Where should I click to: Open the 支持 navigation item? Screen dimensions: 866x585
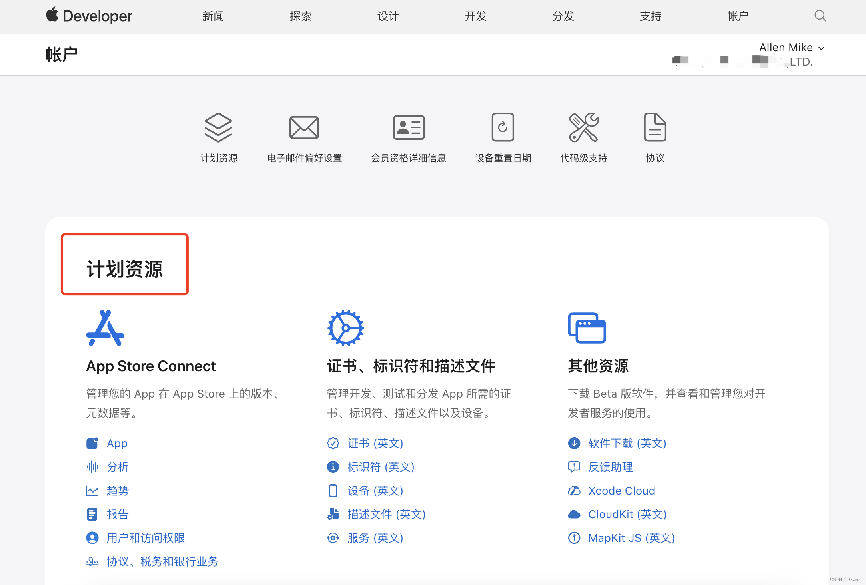tap(650, 16)
